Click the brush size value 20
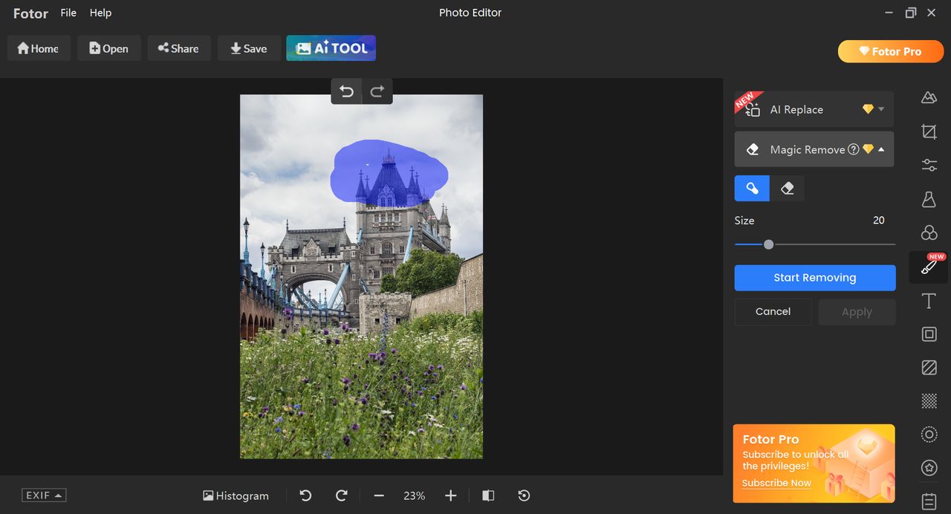This screenshot has width=951, height=514. tap(879, 221)
